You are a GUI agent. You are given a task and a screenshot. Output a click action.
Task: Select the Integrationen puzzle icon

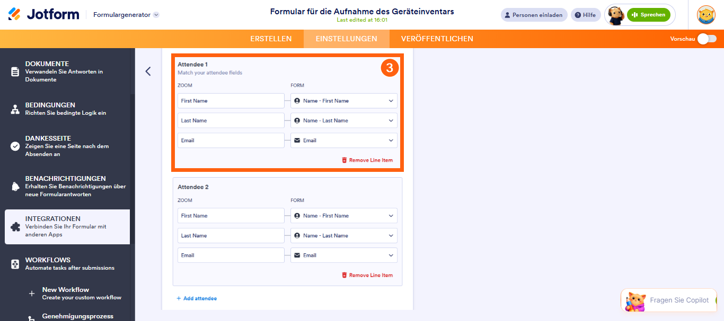click(x=15, y=227)
